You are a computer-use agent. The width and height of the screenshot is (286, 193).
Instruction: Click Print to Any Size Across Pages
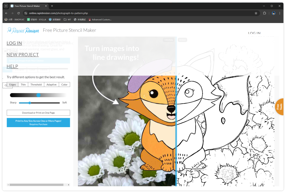pos(38,122)
